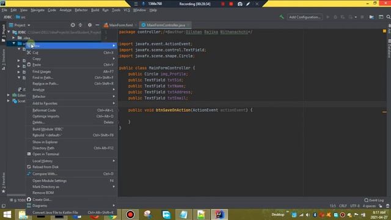
Task: Switch to MainFormController.java tab
Action: pyautogui.click(x=166, y=25)
